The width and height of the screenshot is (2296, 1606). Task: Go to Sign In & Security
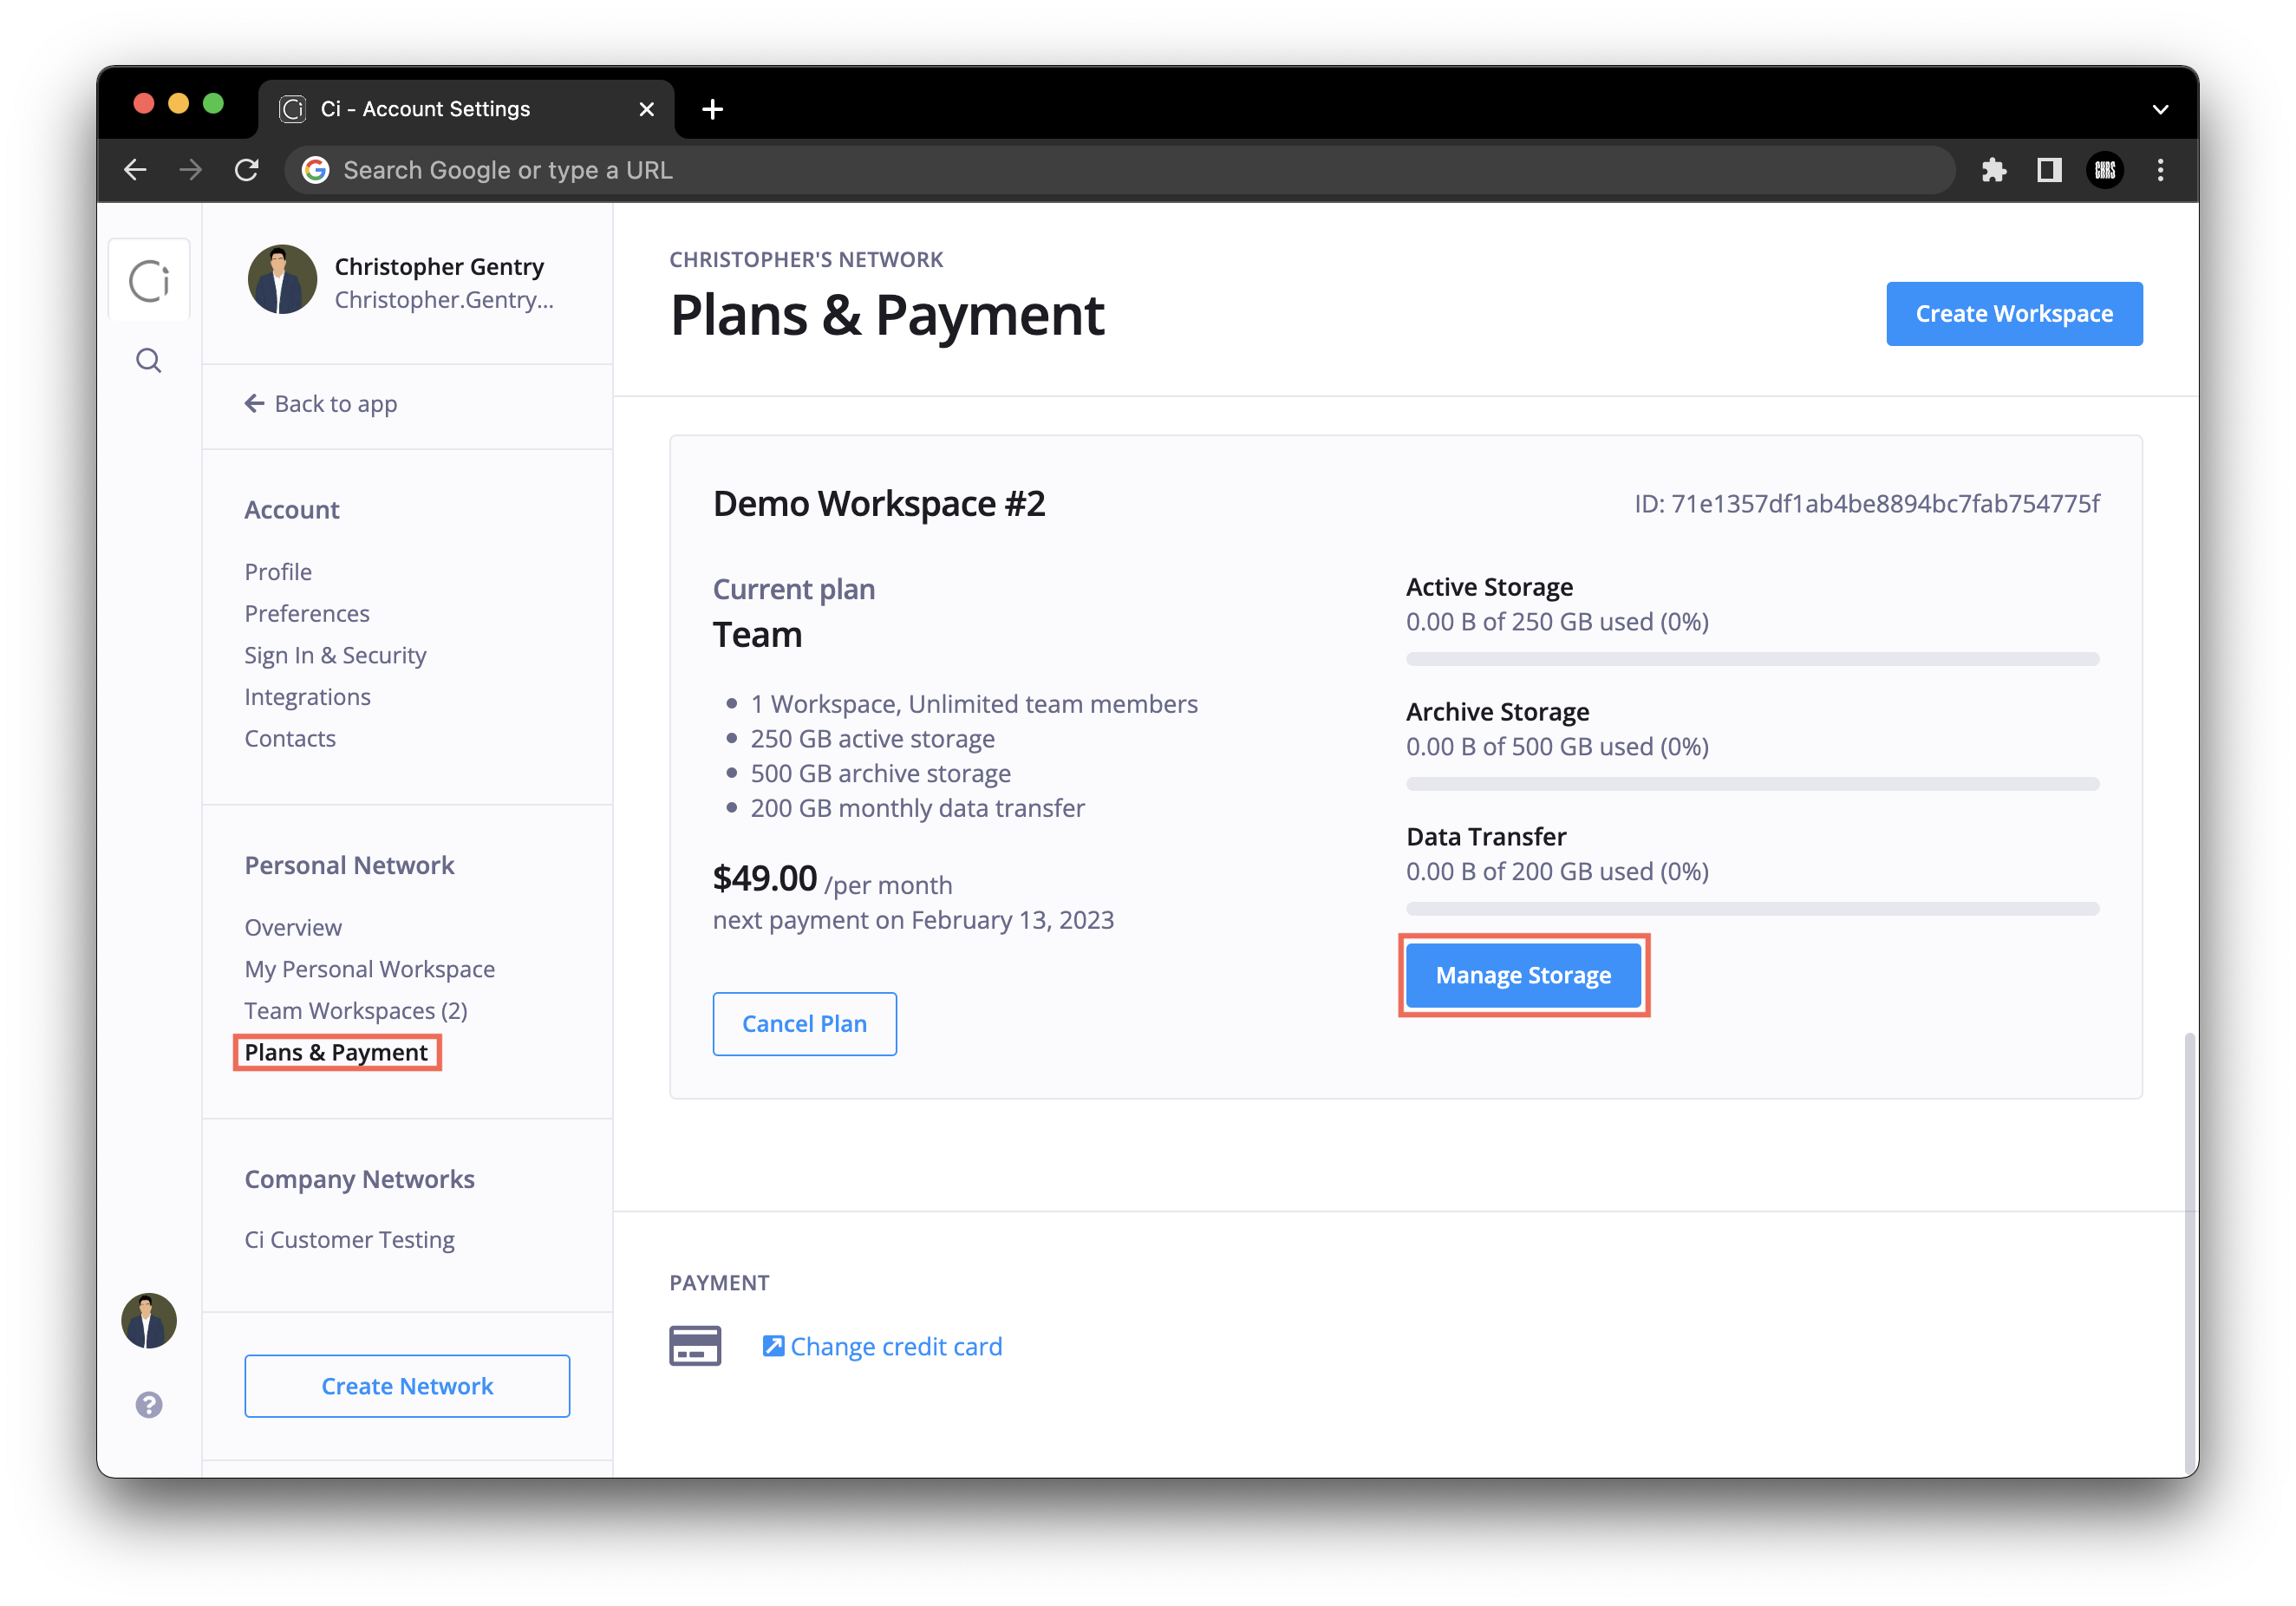point(335,655)
